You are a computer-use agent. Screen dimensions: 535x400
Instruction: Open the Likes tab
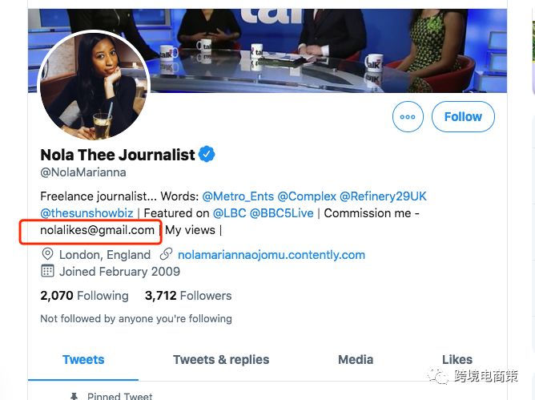457,360
